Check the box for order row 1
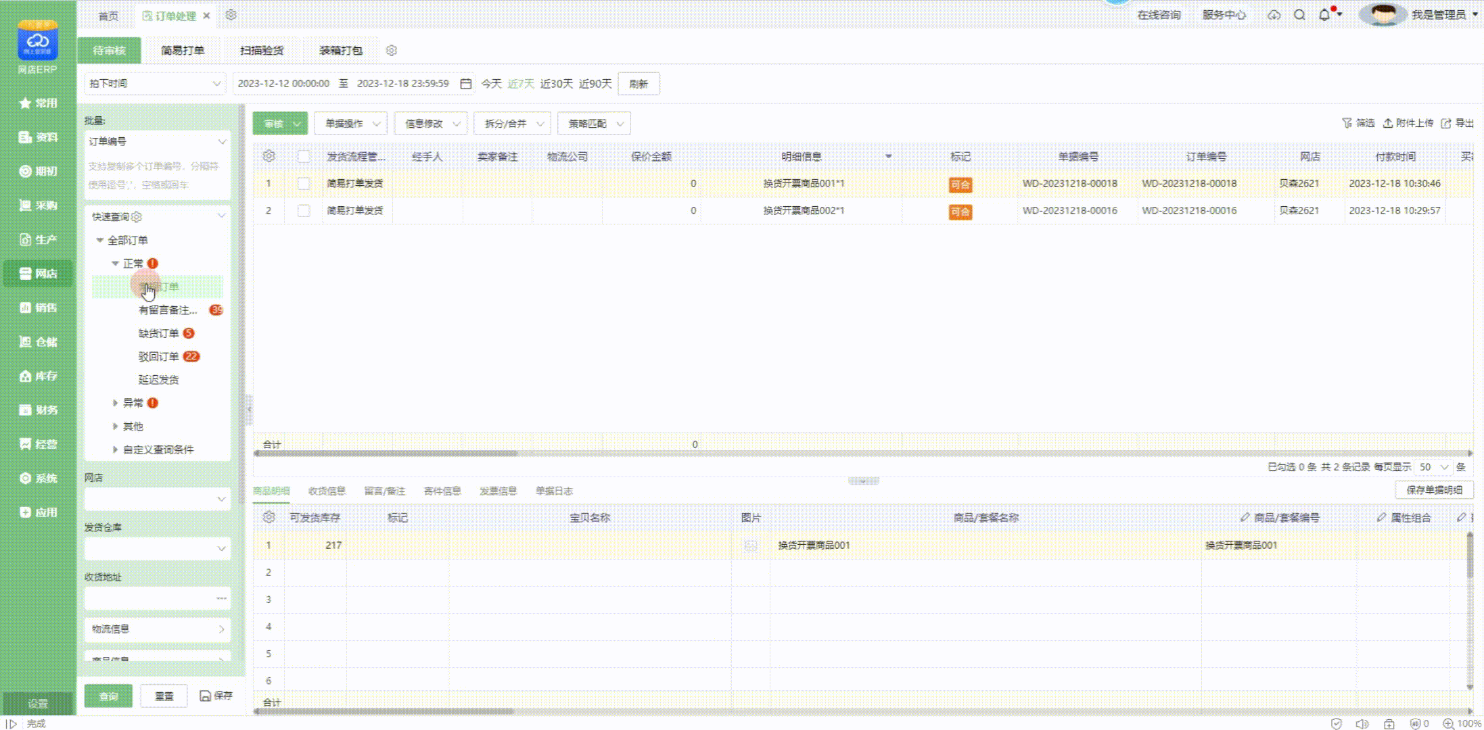This screenshot has width=1484, height=730. [304, 184]
